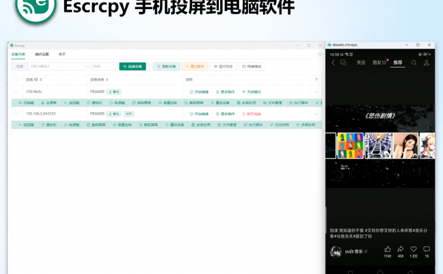The height and width of the screenshot is (274, 443).
Task: Click the 刷新设备 button
Action: (166, 66)
